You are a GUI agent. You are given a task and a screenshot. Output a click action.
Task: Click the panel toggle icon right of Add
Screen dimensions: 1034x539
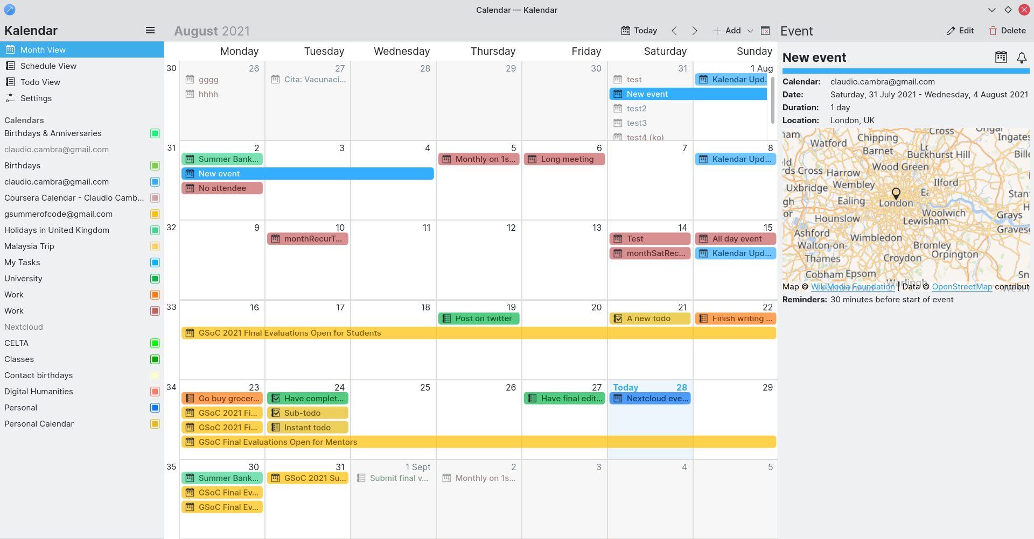click(765, 31)
